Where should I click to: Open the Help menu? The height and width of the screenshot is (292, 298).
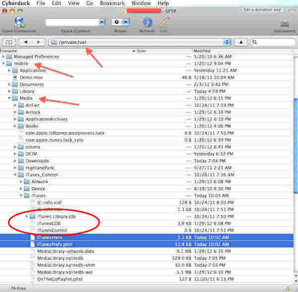[163, 3]
